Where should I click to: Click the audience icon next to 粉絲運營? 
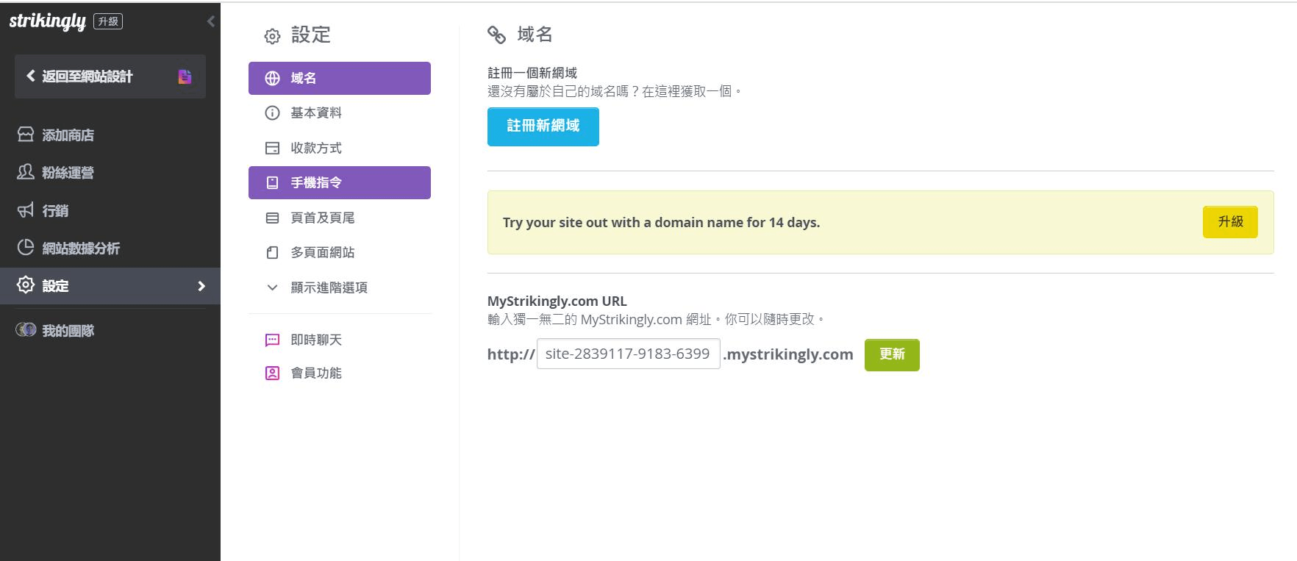click(x=26, y=172)
